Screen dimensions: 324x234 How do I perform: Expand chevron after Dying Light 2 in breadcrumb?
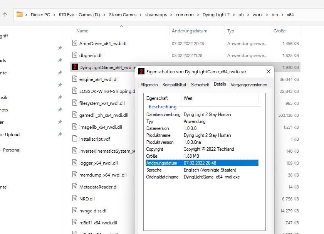tap(234, 15)
